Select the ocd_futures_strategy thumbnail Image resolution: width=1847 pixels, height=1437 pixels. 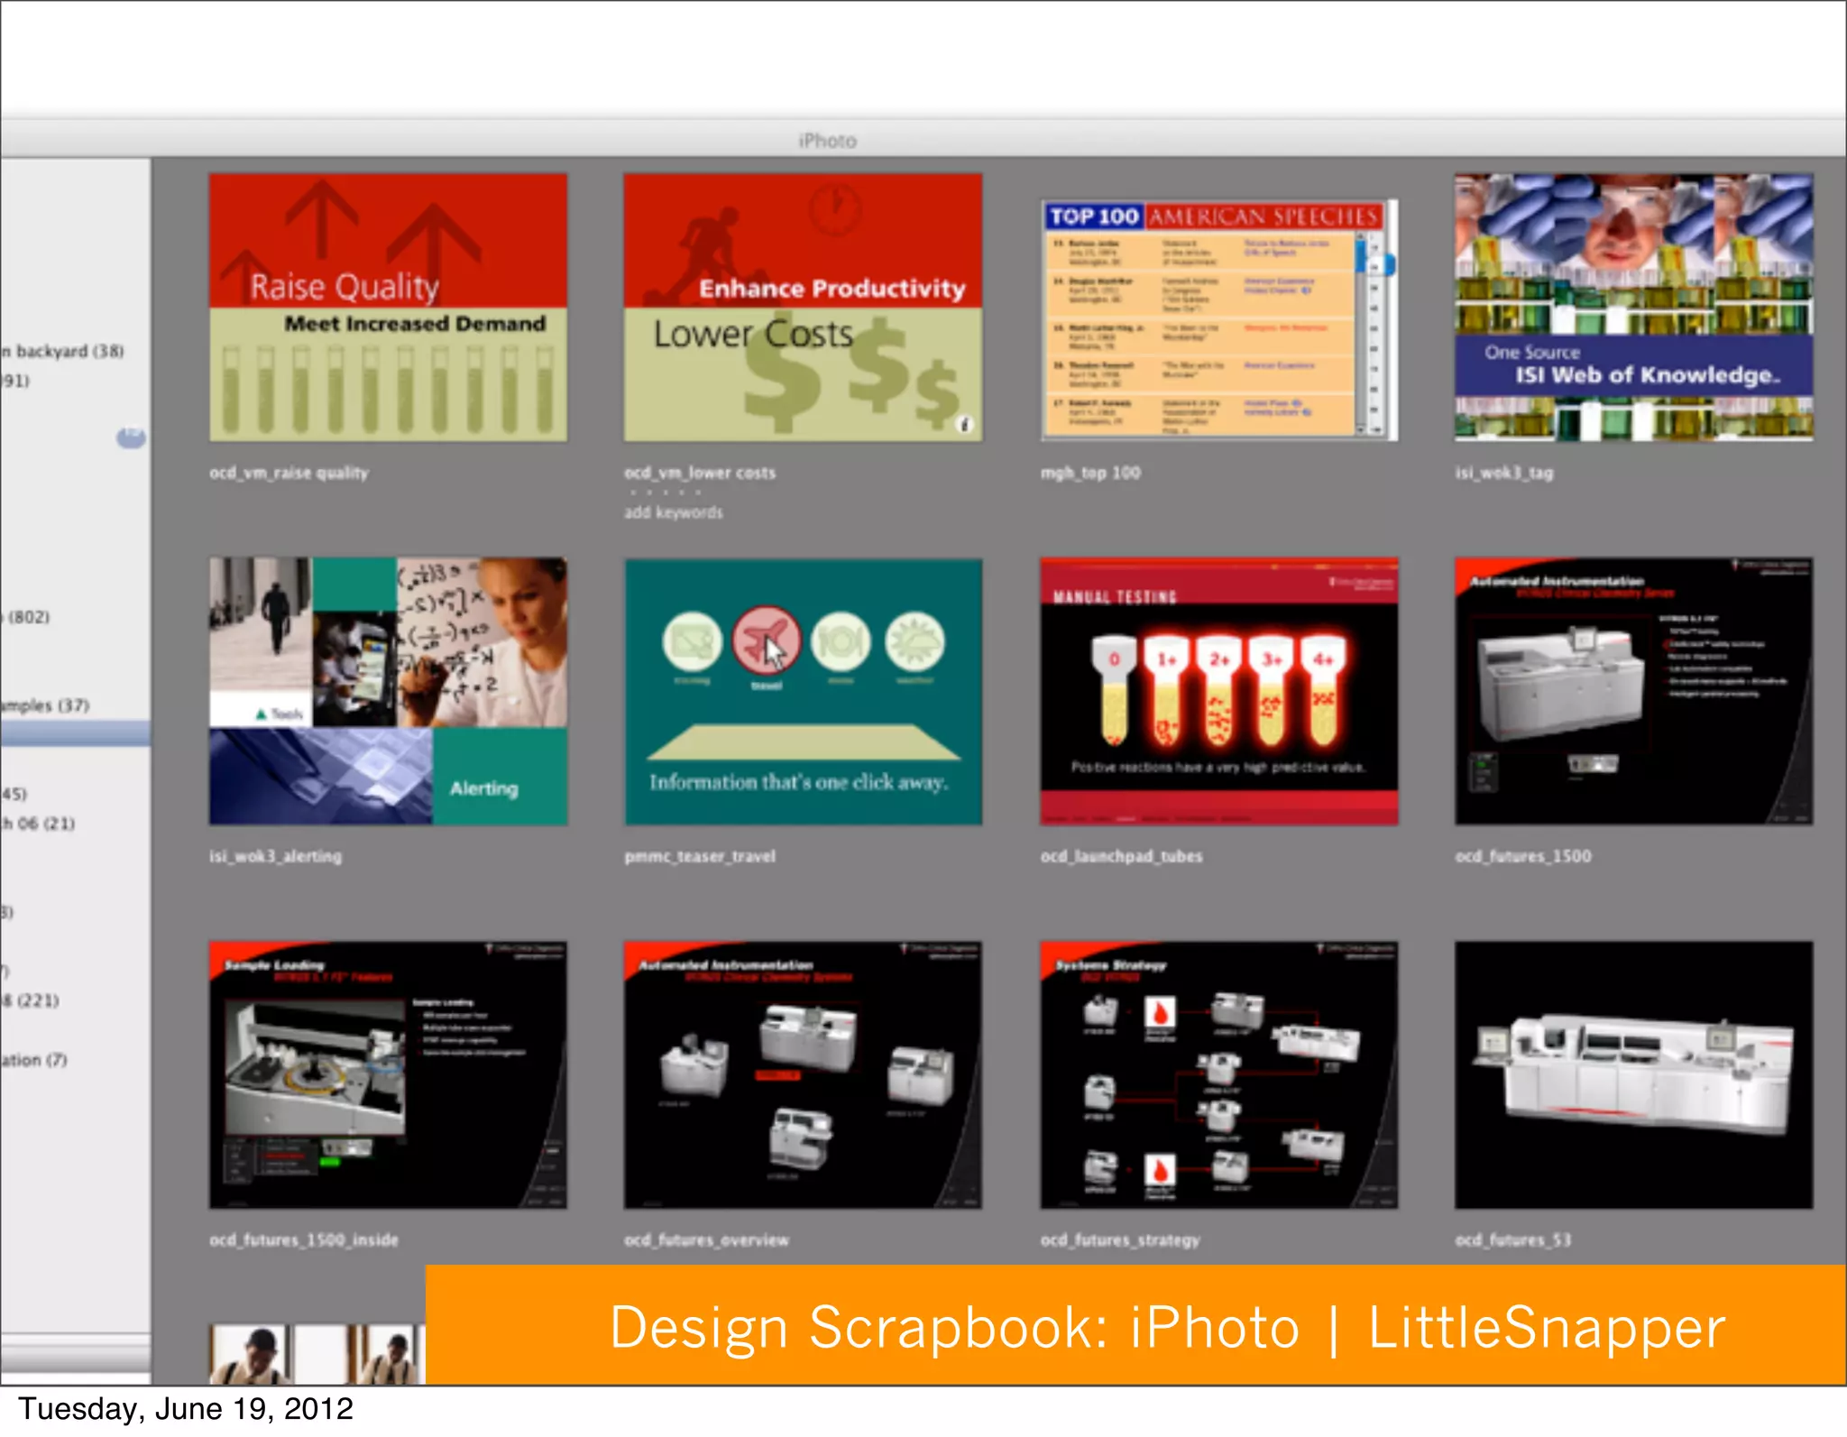(1218, 1074)
